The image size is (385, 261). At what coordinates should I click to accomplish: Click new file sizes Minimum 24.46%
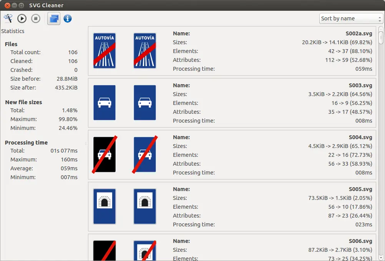coord(68,128)
